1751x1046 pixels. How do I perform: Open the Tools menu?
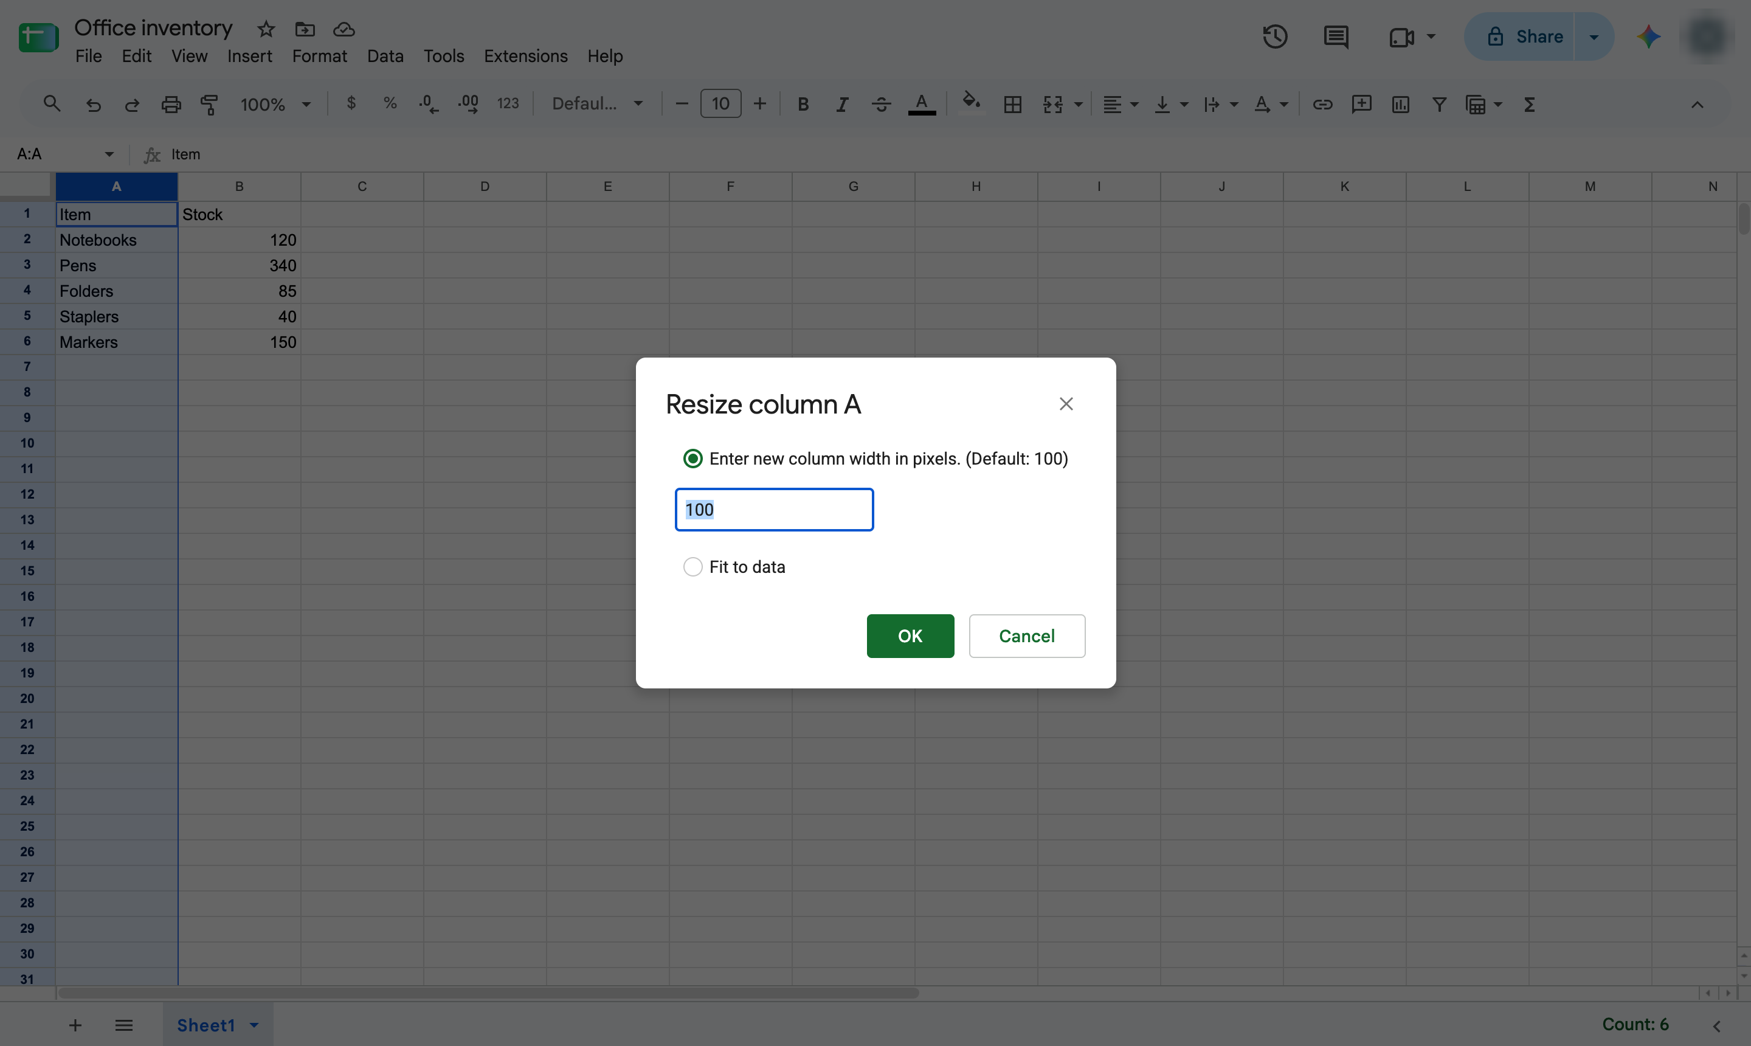pos(444,56)
